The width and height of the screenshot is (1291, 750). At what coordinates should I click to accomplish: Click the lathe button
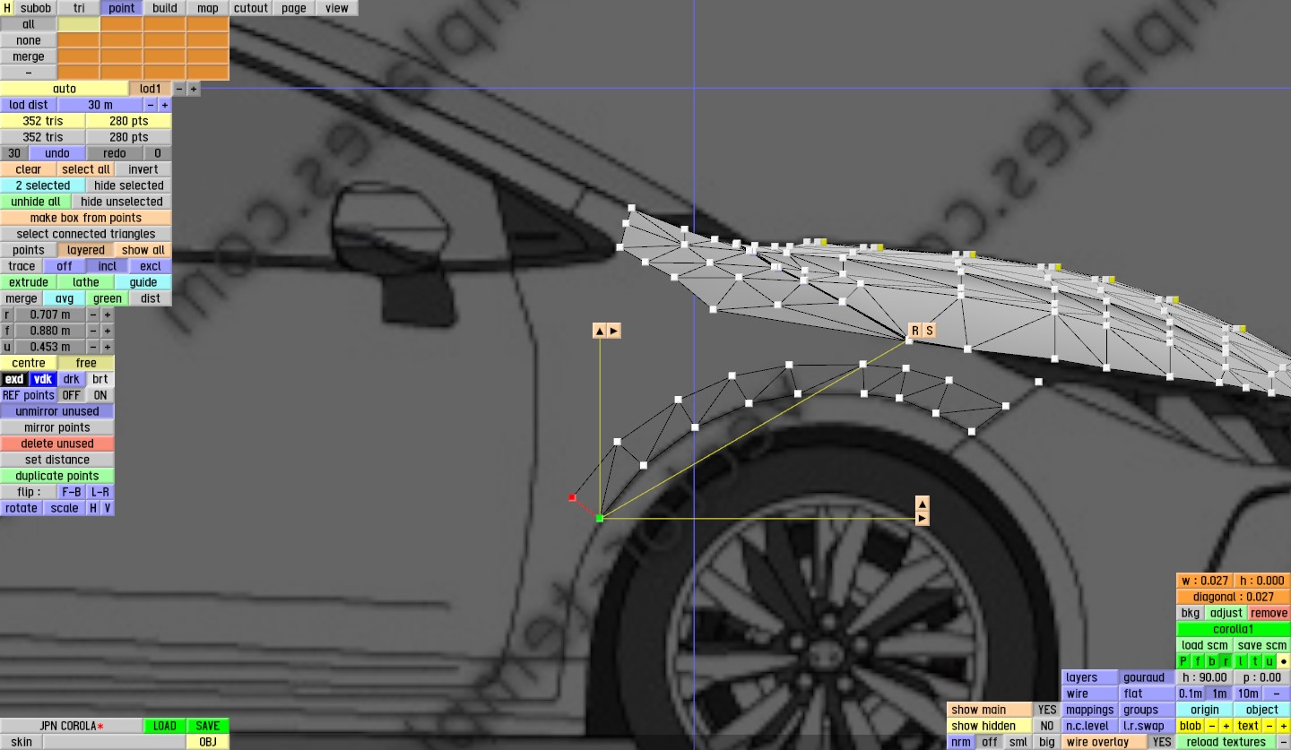tap(86, 282)
